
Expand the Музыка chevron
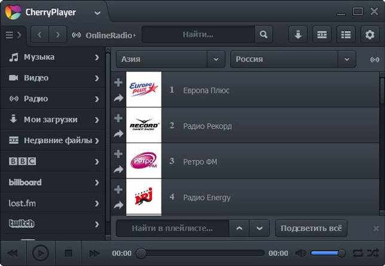97,58
